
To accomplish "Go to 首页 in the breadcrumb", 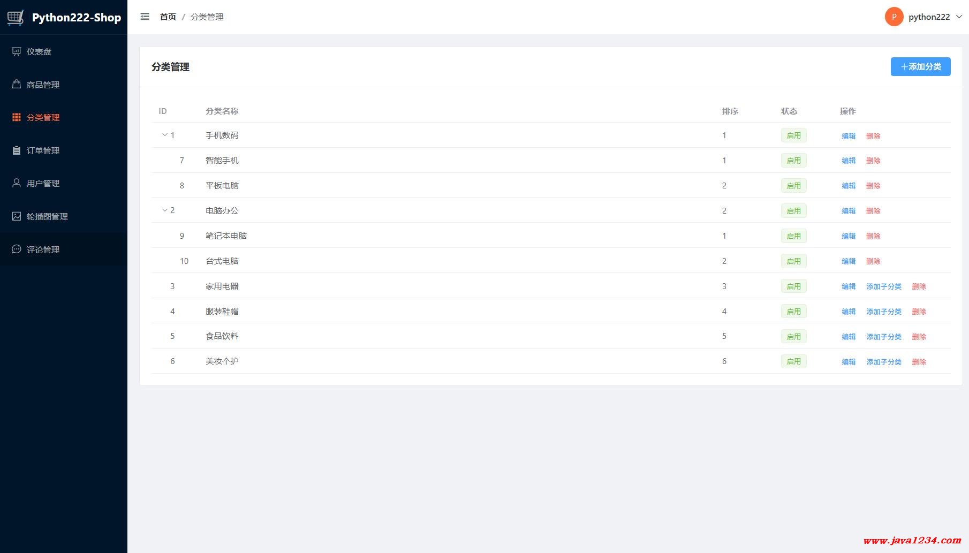I will click(168, 17).
